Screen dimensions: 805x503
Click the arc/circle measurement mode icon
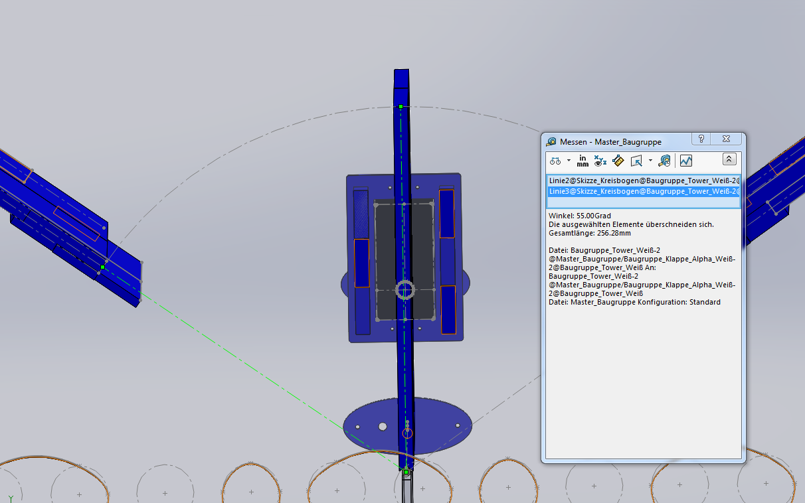pos(556,161)
